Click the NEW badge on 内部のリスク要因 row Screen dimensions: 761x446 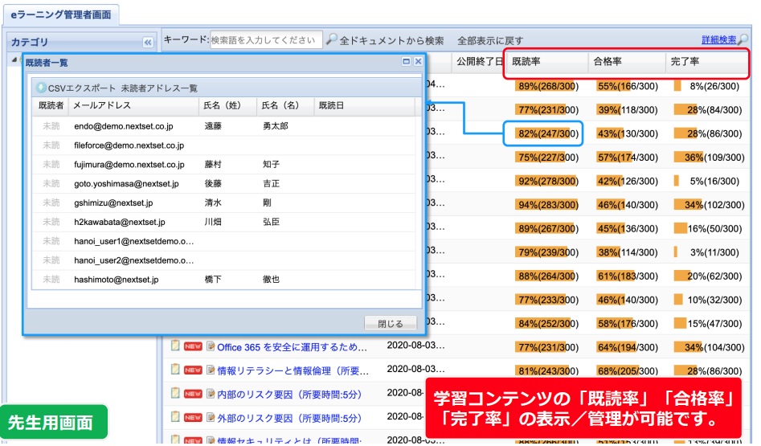pyautogui.click(x=193, y=394)
